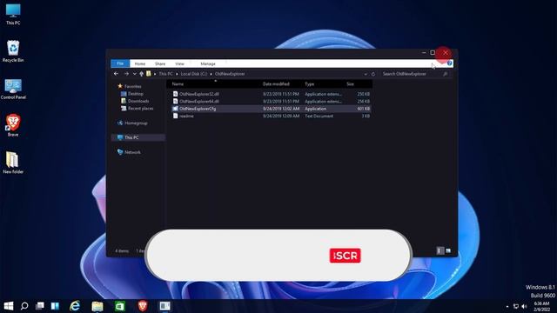557x313 pixels.
Task: Open Internet Explorer from taskbar
Action: click(75, 306)
